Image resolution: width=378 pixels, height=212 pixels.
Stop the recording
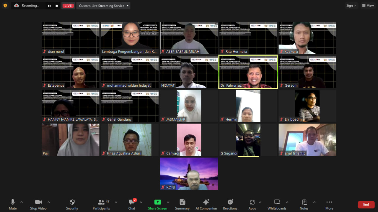click(x=57, y=6)
